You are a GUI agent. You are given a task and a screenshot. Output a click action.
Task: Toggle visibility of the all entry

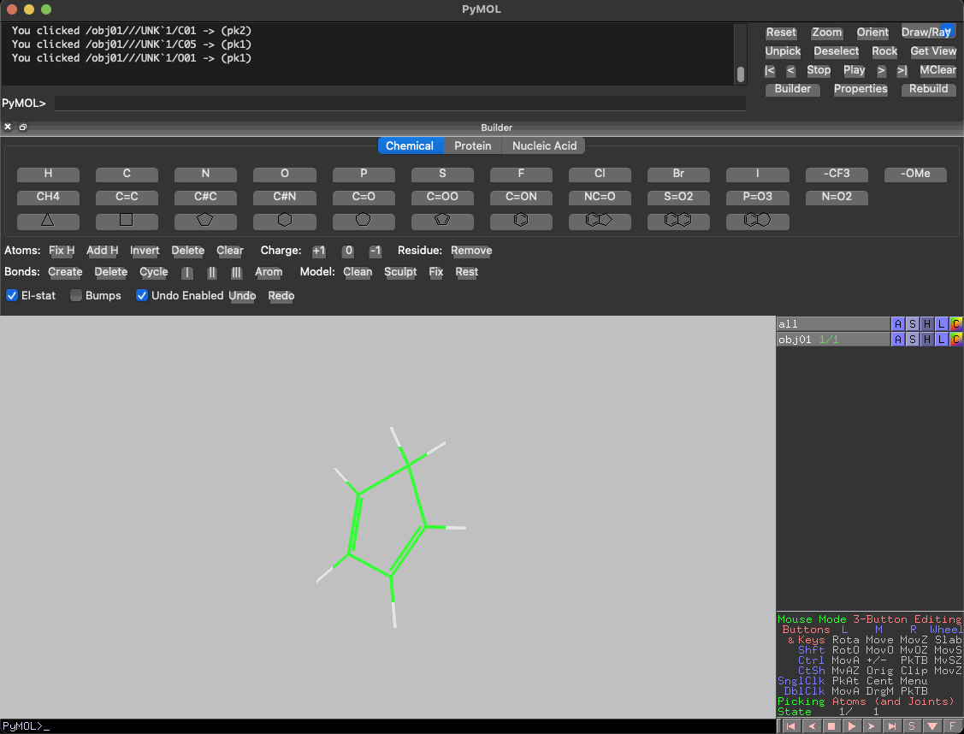(x=832, y=324)
